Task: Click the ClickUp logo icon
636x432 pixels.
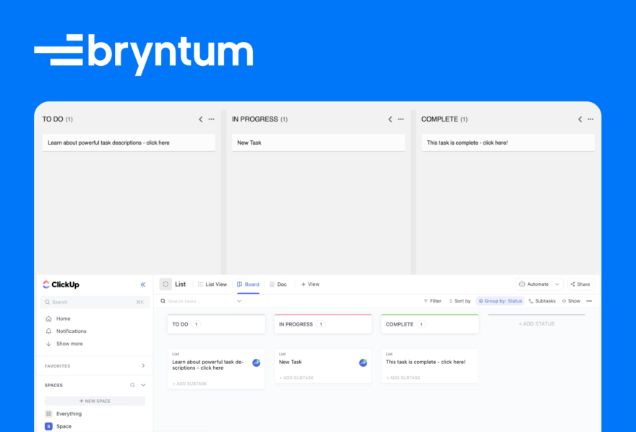Action: (46, 284)
